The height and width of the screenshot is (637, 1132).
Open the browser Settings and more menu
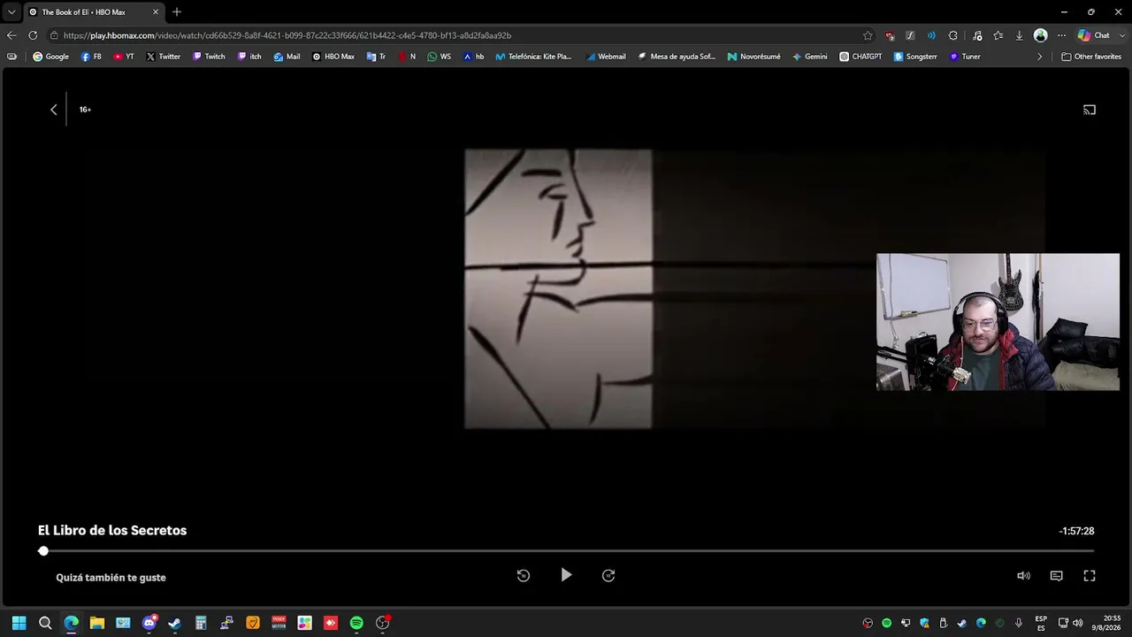1062,35
